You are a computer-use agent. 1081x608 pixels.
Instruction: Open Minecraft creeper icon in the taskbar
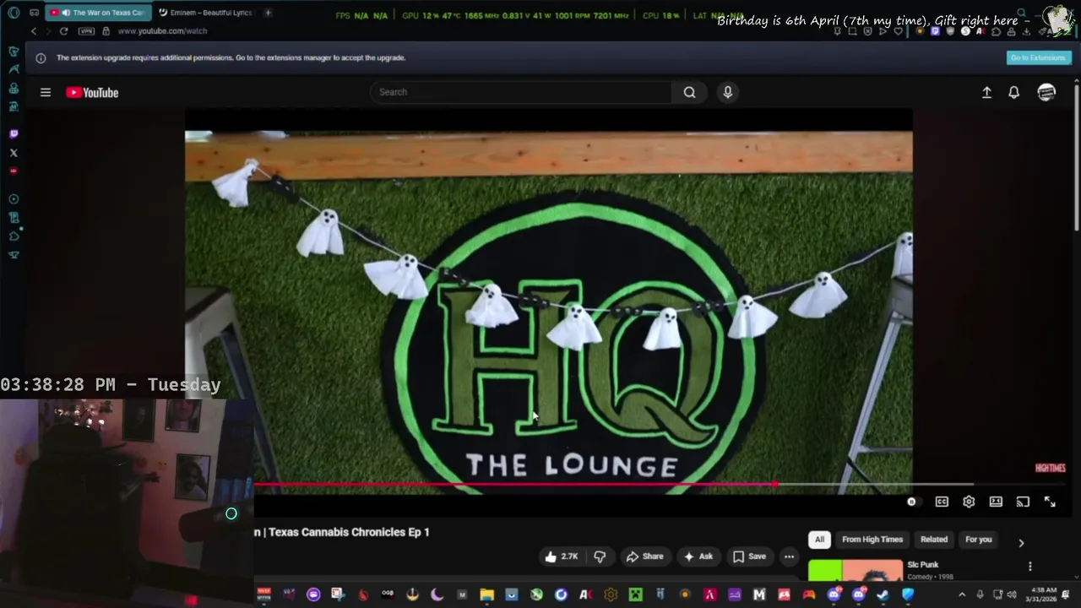635,595
